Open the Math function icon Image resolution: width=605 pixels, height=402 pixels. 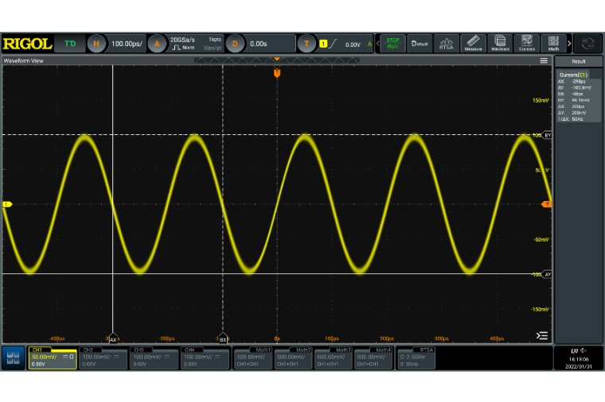pos(552,44)
